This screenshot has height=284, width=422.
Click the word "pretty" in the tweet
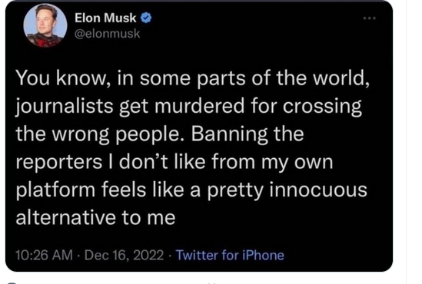click(235, 190)
